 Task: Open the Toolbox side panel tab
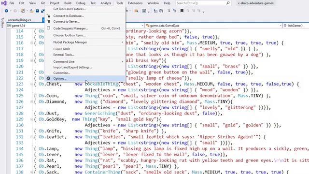click(2, 23)
